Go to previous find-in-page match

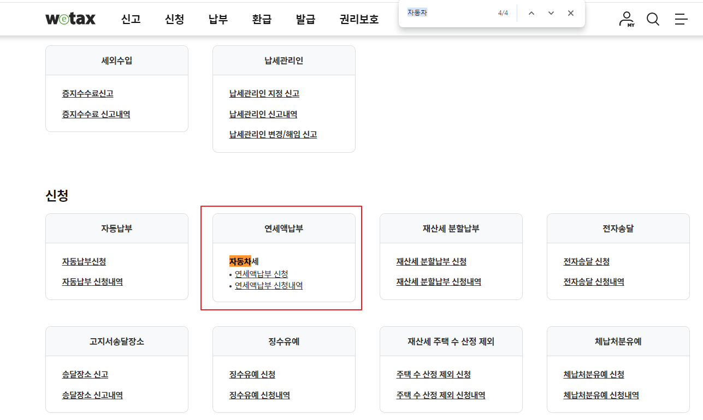click(531, 13)
